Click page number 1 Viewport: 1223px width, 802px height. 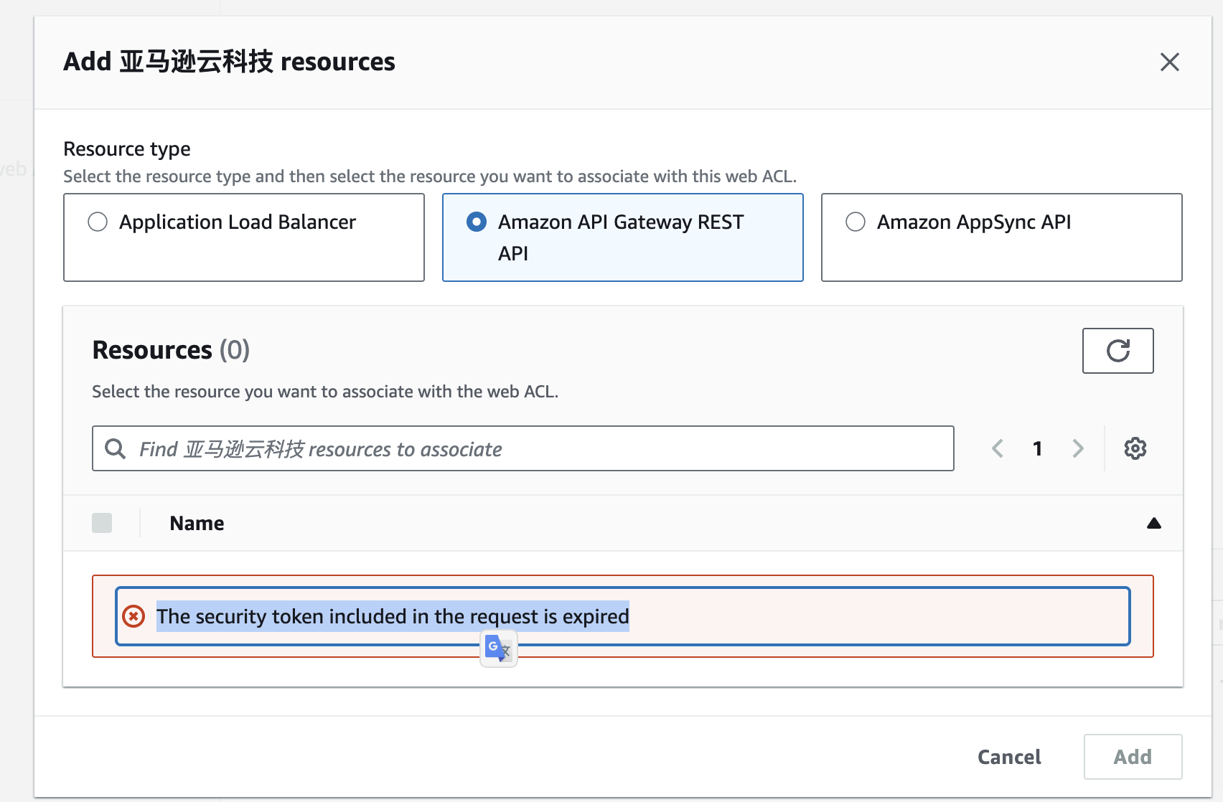tap(1037, 449)
